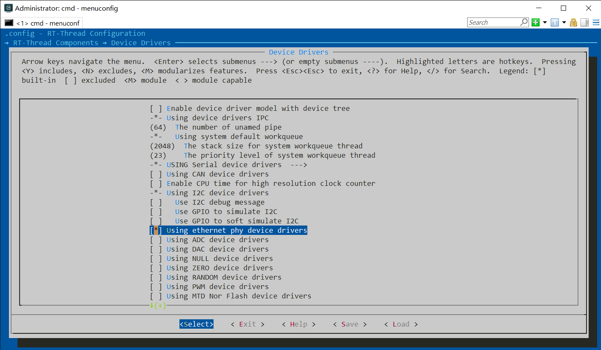Click the green new console plus icon
Image resolution: width=601 pixels, height=350 pixels.
click(x=536, y=23)
